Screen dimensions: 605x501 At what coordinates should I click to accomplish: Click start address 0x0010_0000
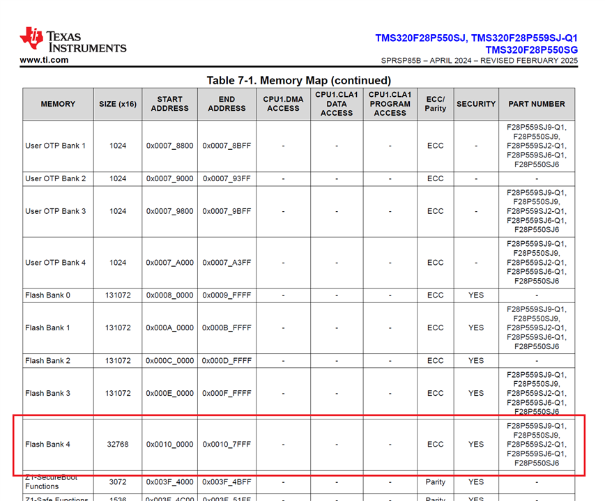pos(170,445)
